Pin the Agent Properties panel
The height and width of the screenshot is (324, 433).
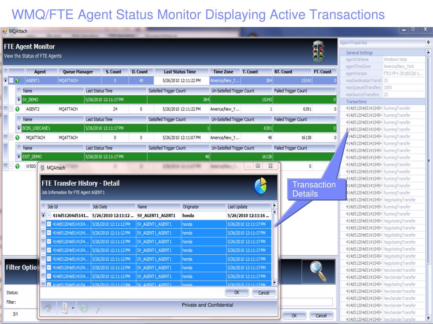428,43
